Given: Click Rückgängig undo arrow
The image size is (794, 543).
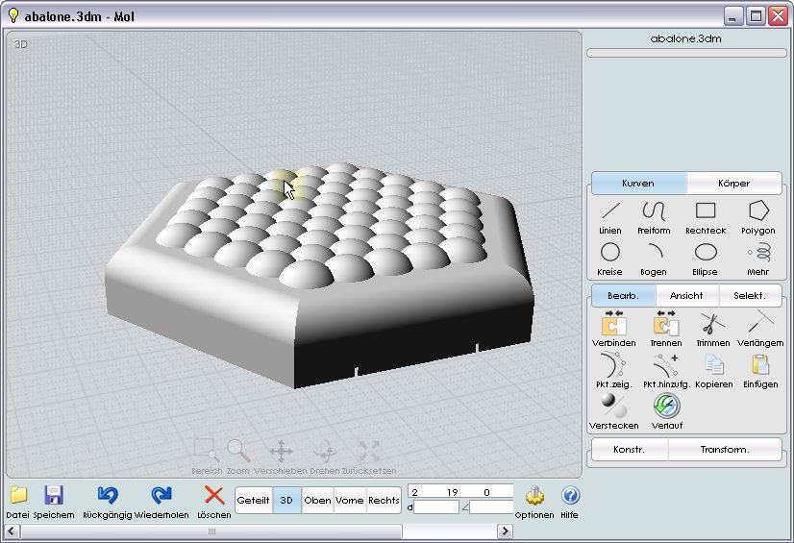Looking at the screenshot, I should [108, 502].
